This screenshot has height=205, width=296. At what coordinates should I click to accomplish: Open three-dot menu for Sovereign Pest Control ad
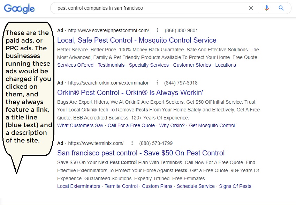158,30
